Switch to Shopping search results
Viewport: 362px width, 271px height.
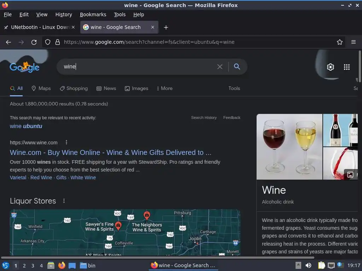pos(74,89)
